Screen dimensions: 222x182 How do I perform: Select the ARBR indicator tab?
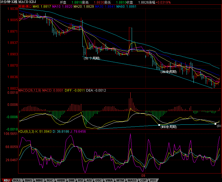(x=61, y=180)
